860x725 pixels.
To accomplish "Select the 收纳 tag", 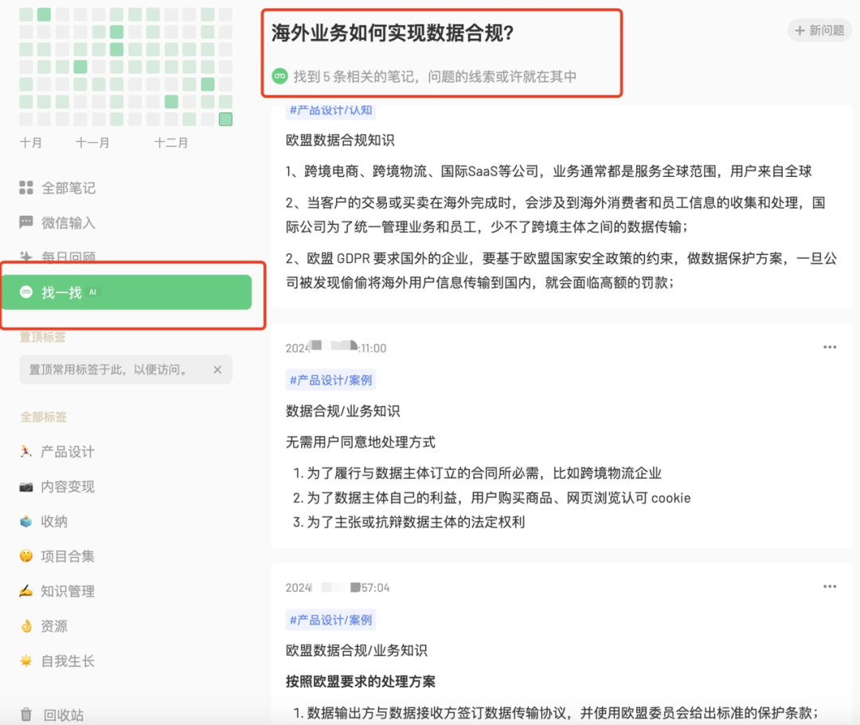I will [x=43, y=521].
